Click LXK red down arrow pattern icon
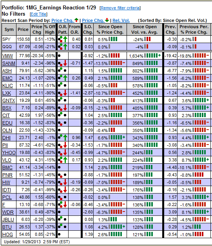The height and width of the screenshot is (246, 212). [x=65, y=93]
